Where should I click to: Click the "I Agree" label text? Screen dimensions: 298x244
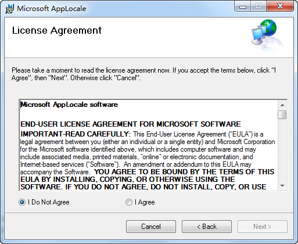[145, 202]
